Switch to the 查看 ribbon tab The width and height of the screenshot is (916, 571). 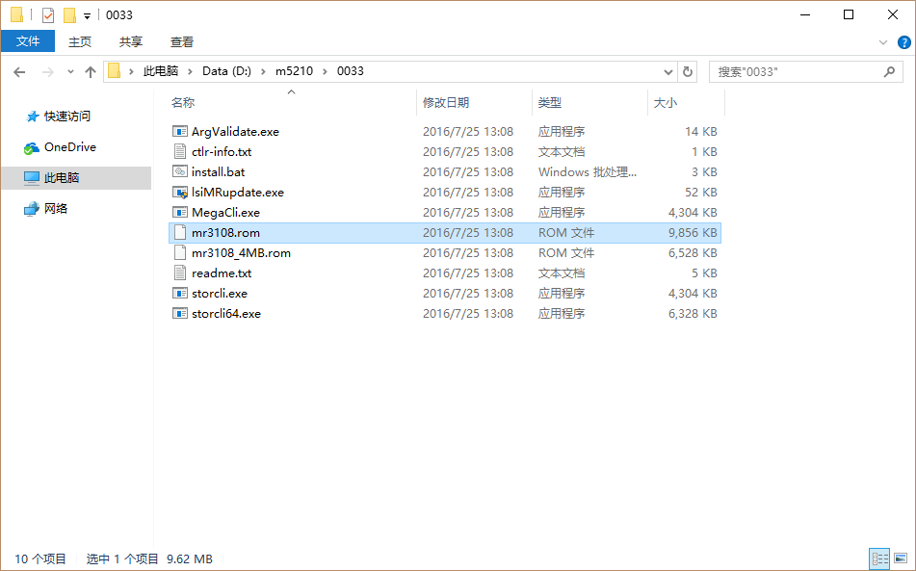click(x=182, y=41)
